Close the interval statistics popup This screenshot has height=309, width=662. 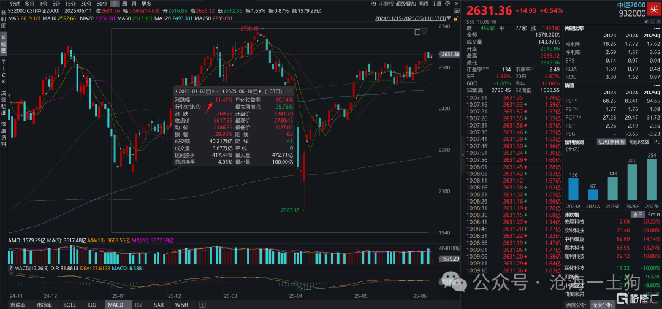(x=289, y=91)
